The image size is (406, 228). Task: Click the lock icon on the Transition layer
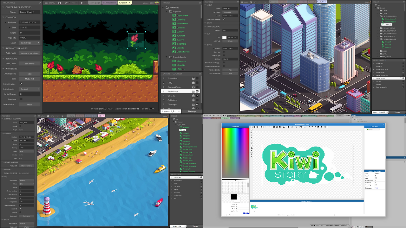pyautogui.click(x=193, y=78)
